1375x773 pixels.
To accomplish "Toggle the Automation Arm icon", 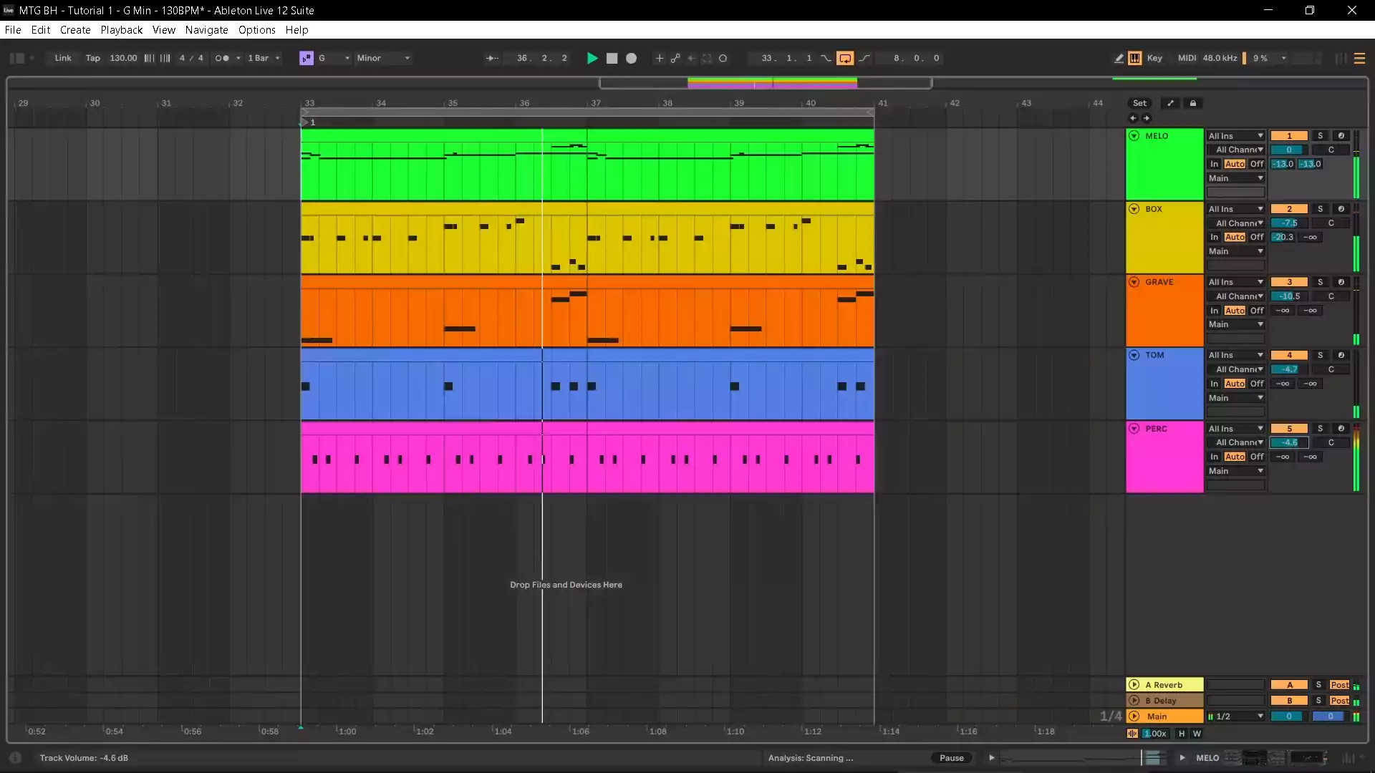I will pyautogui.click(x=675, y=58).
